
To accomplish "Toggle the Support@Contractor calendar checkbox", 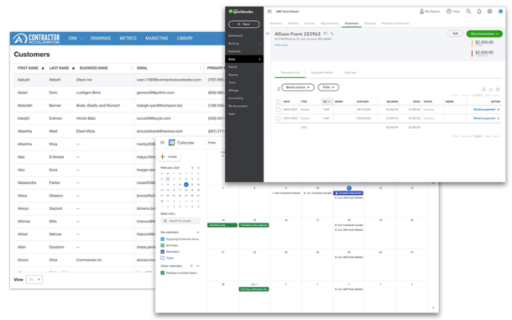I will (163, 239).
